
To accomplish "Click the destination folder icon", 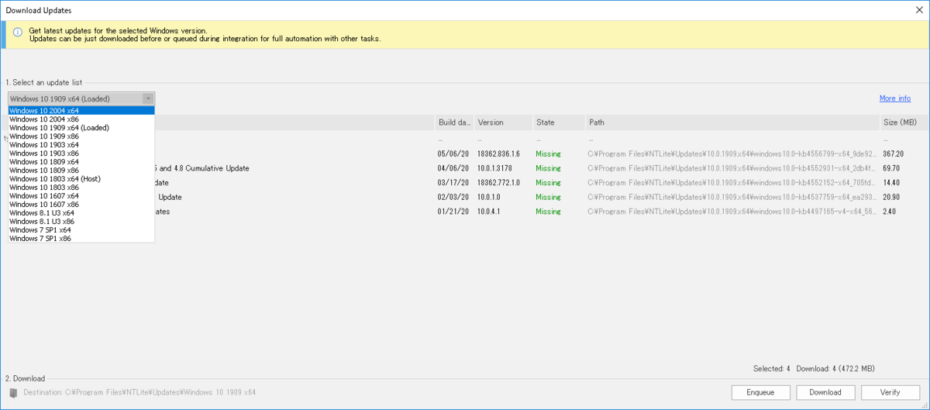I will [x=12, y=393].
